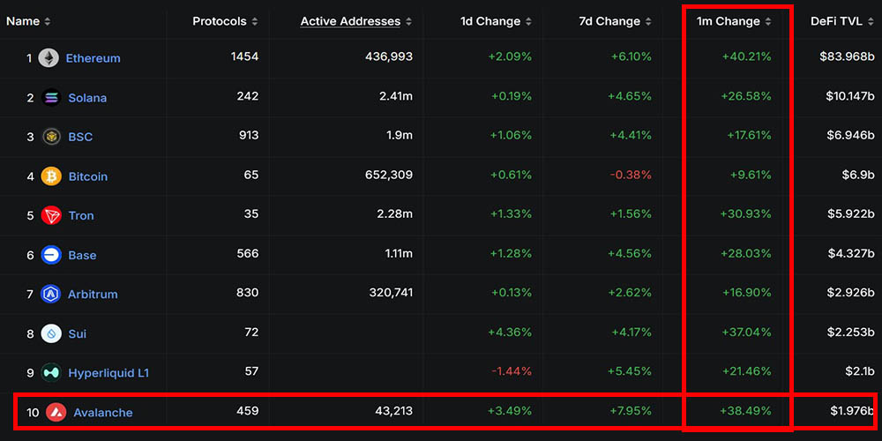Sort by Protocols column header
This screenshot has width=882, height=441.
click(x=225, y=21)
